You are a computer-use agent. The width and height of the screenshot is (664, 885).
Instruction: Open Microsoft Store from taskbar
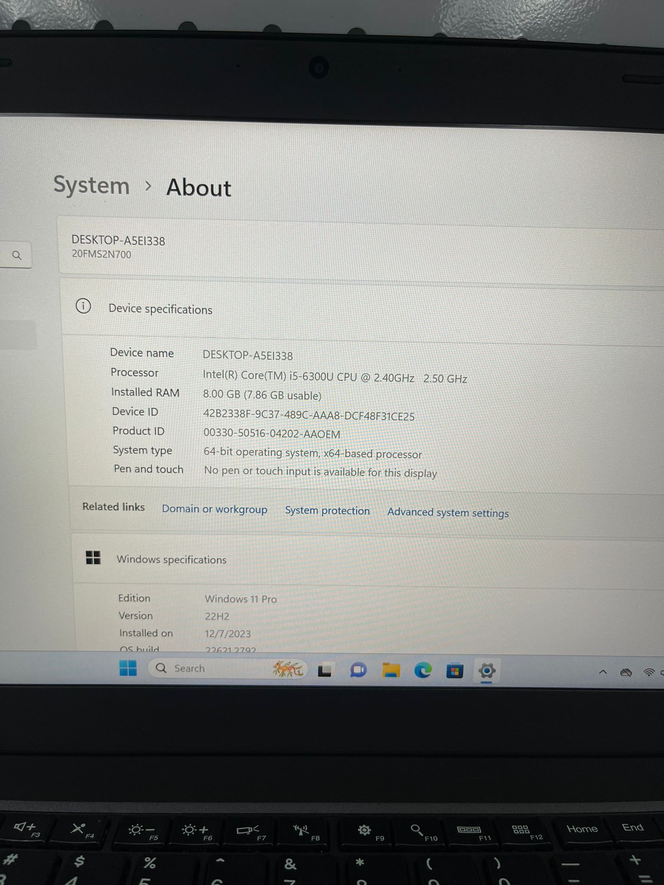(454, 671)
